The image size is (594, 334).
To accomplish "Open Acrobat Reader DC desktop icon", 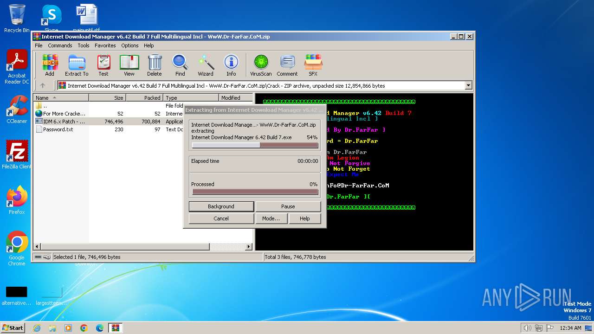I will point(17,67).
